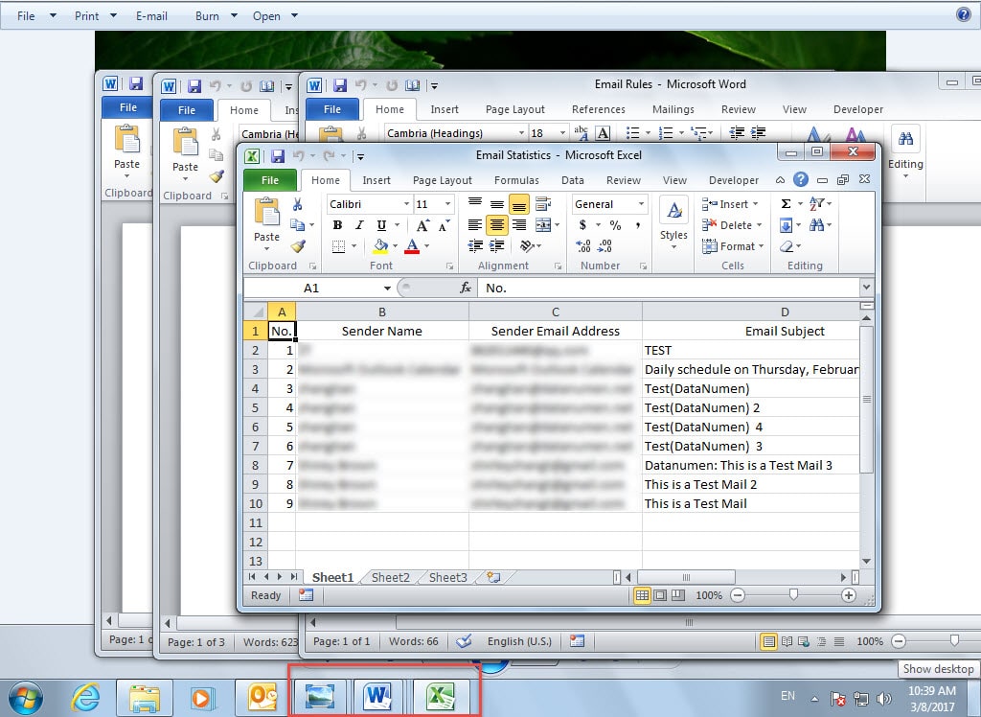Screen dimensions: 981x717
Task: Click the Excel Paste clipboard icon
Action: click(x=266, y=211)
